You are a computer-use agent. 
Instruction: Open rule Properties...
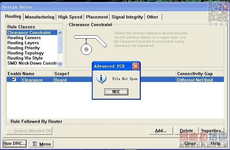point(212,131)
